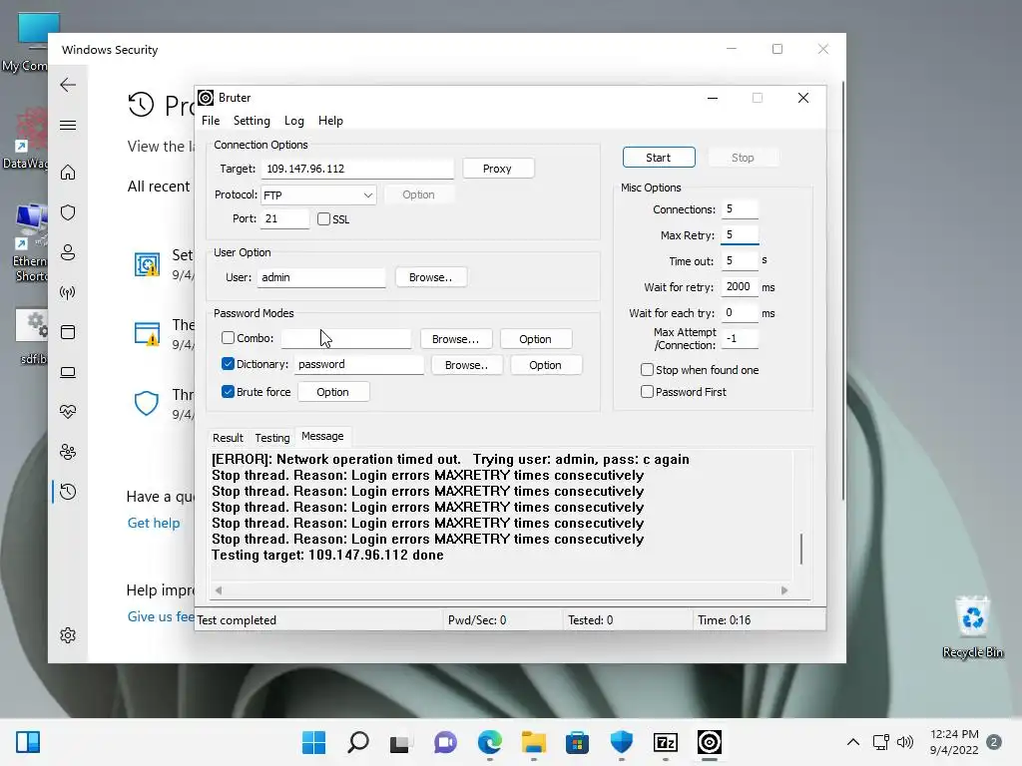Screen dimensions: 1022x766
Task: Click the Connections value field
Action: [x=740, y=209]
